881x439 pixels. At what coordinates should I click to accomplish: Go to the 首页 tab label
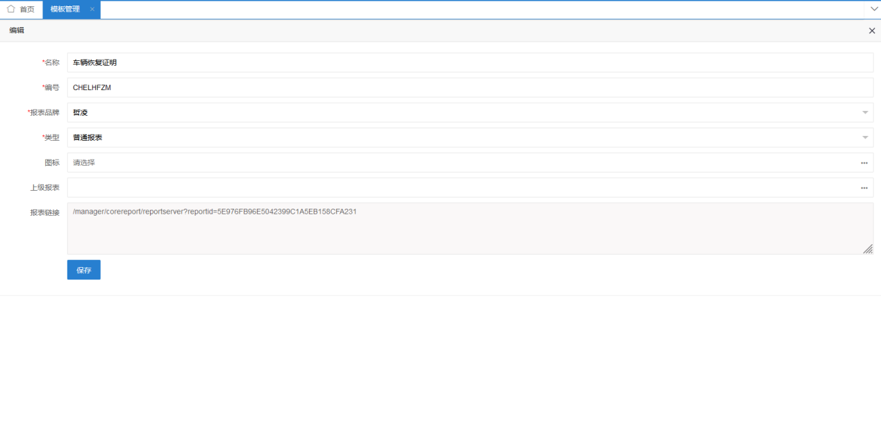tap(27, 9)
